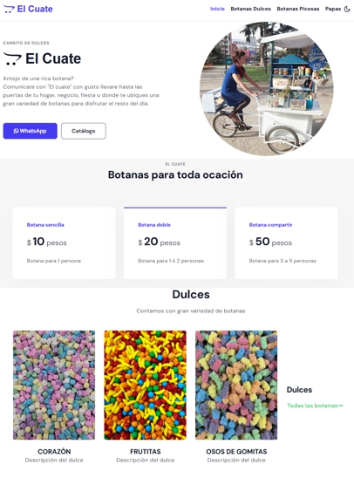Image resolution: width=354 pixels, height=485 pixels.
Task: Open the Osos de Gomitas image
Action: 236,385
